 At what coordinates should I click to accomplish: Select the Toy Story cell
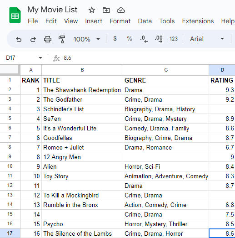(82, 176)
